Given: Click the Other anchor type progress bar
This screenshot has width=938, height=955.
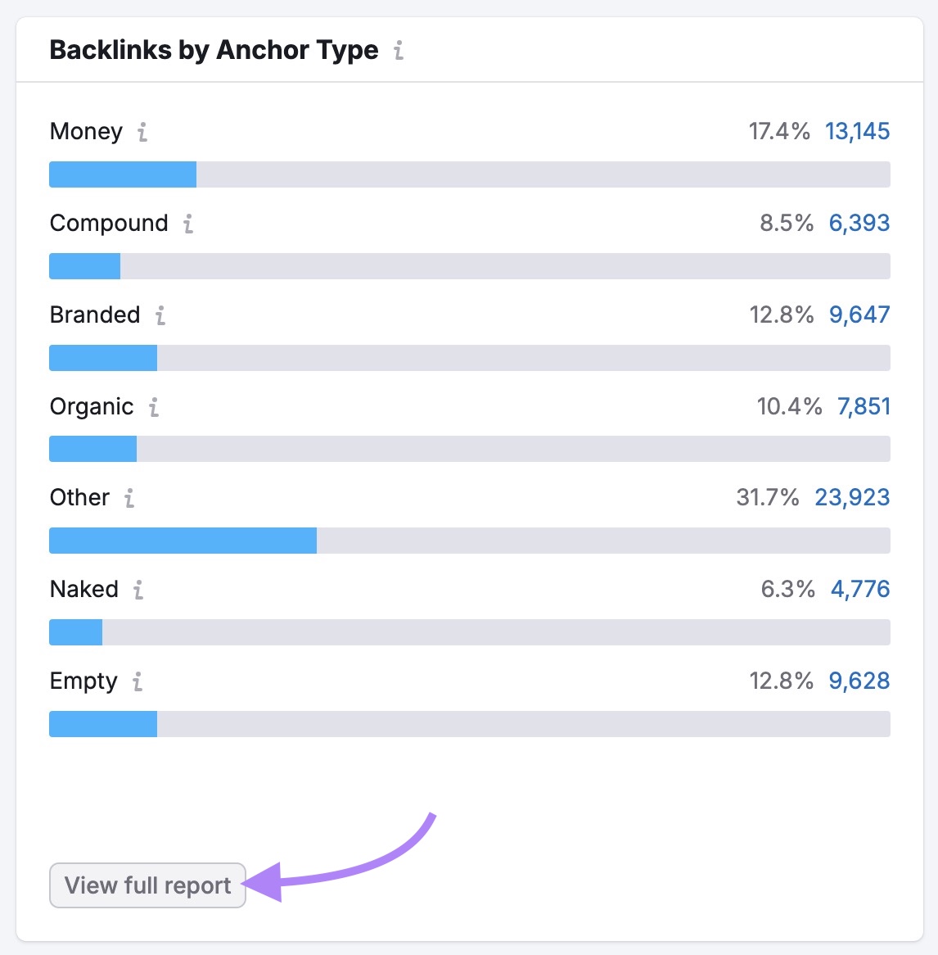Looking at the screenshot, I should pos(469,541).
